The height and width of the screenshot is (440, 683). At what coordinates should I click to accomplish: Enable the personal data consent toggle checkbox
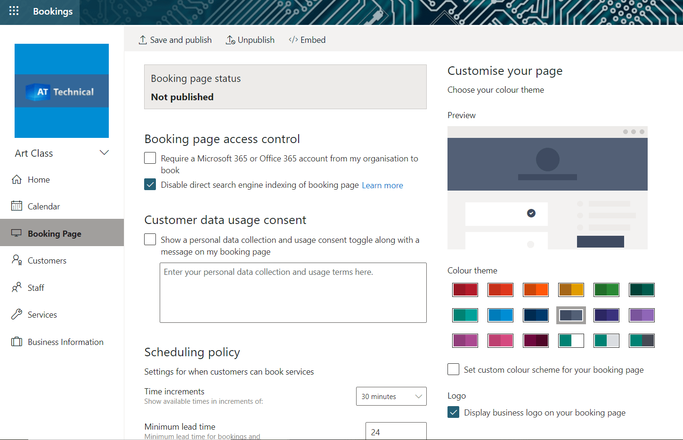150,239
